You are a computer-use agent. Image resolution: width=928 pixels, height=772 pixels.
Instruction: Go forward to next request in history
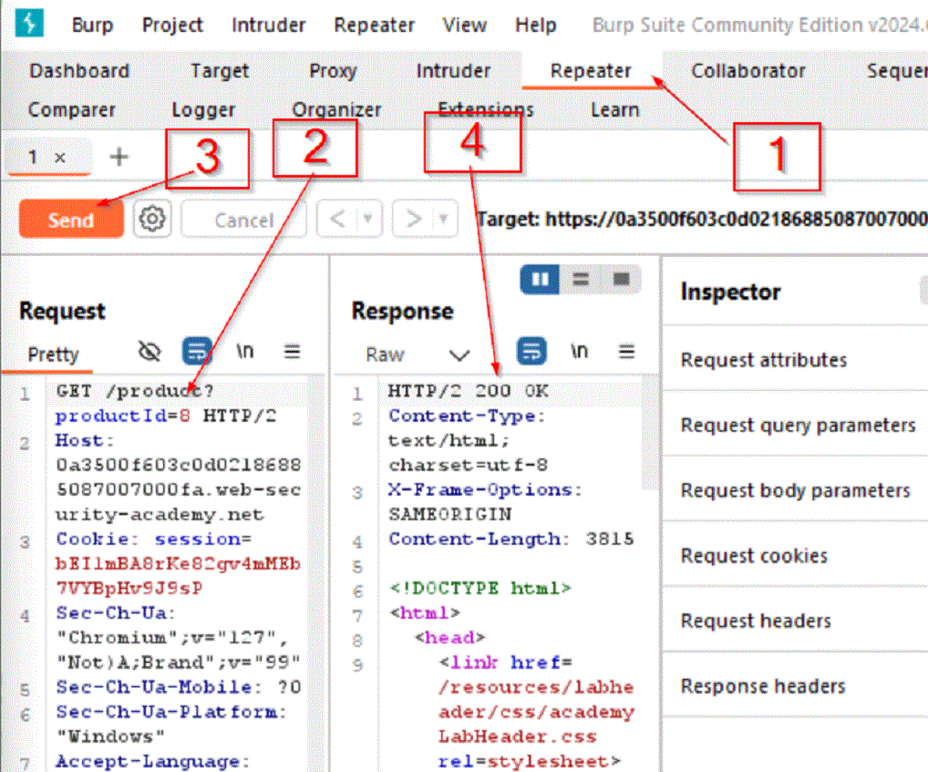tap(413, 219)
